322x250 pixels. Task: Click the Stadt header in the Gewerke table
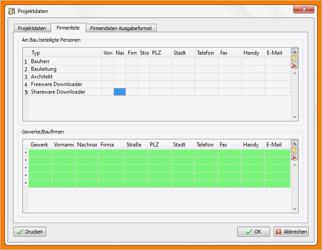(x=183, y=145)
